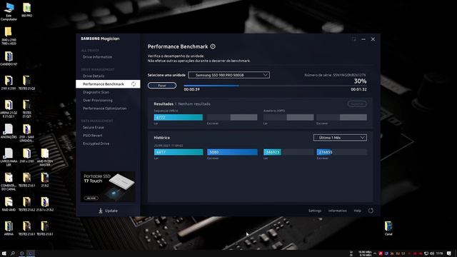This screenshot has width=457, height=257.
Task: Open the taskbar search icon
Action: (x=13, y=253)
